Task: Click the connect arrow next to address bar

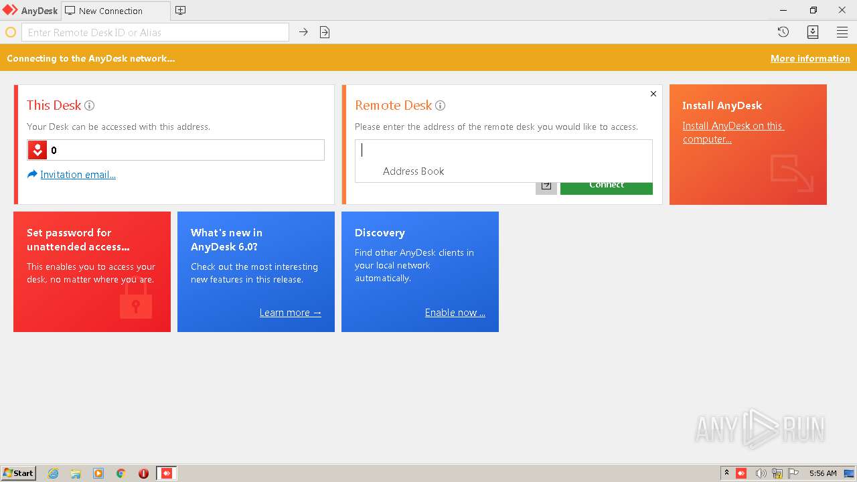Action: click(303, 32)
